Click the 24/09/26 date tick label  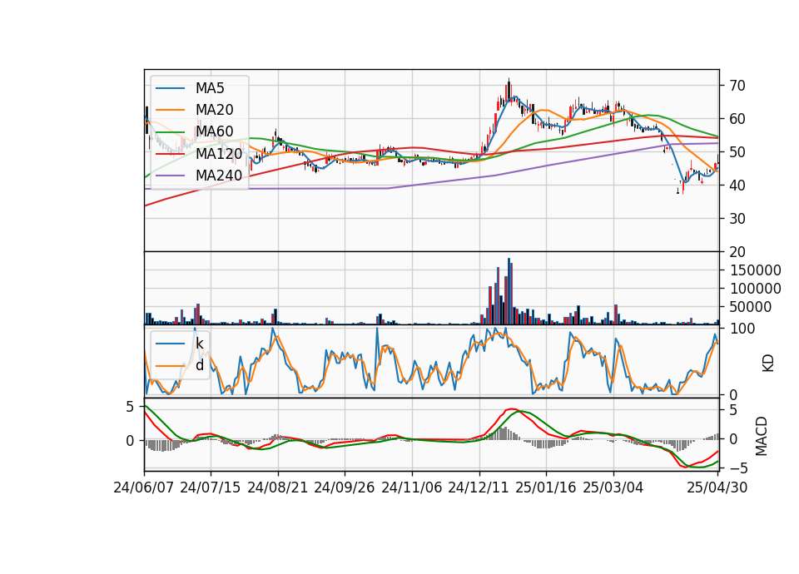point(344,487)
